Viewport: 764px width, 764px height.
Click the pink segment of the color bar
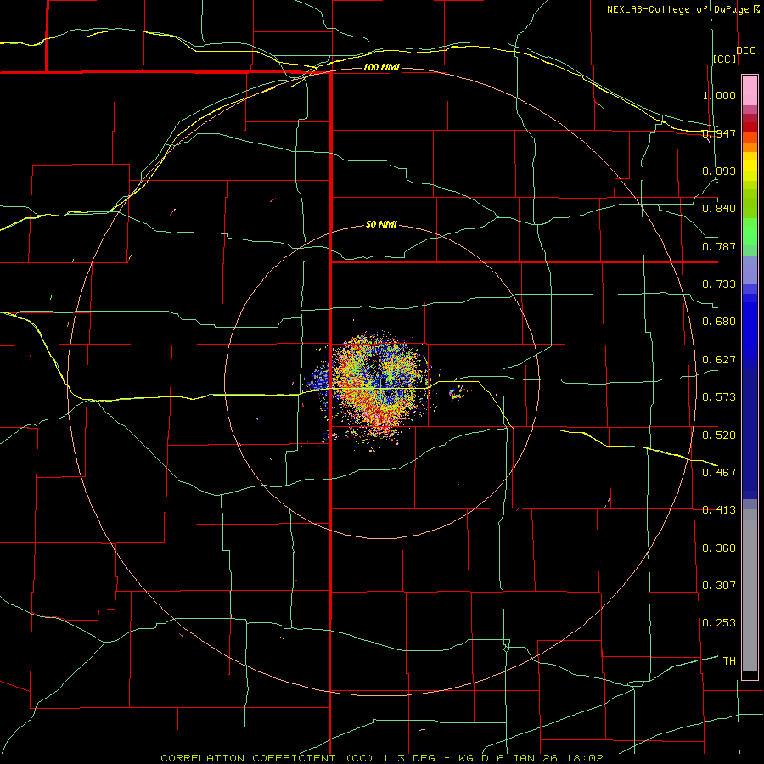pos(750,91)
